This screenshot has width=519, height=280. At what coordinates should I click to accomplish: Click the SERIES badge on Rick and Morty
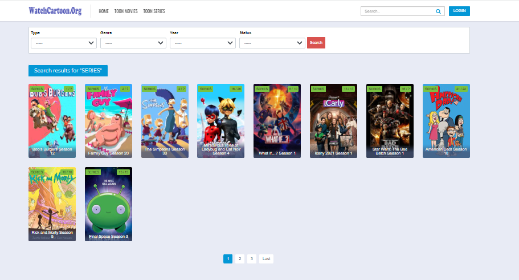pos(36,172)
